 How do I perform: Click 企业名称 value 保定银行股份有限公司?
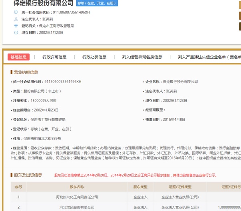180,82
